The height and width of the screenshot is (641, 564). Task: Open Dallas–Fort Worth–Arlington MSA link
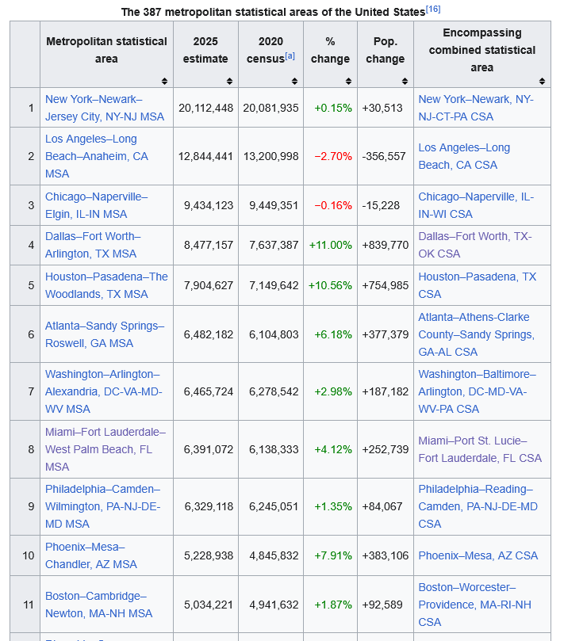point(93,245)
